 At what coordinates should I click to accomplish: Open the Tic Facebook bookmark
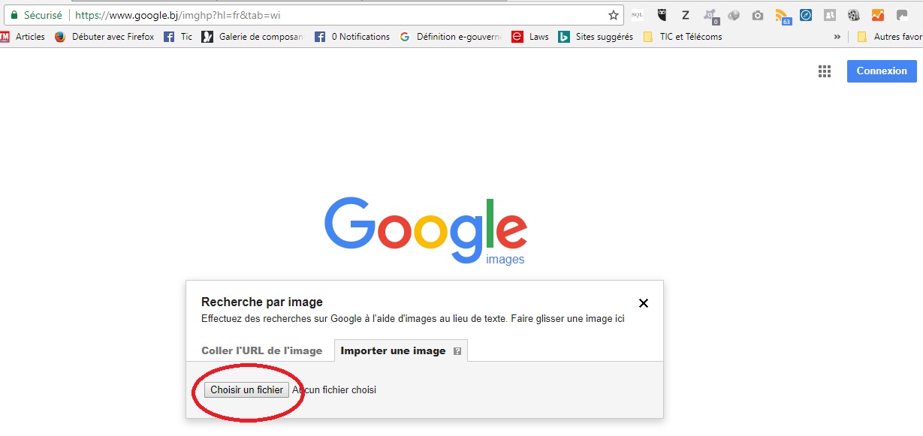[x=178, y=36]
